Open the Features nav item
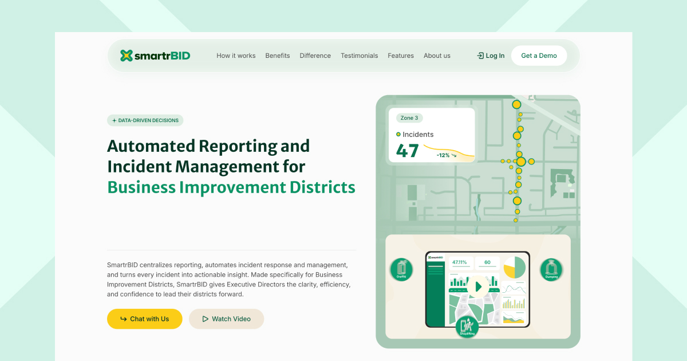This screenshot has width=687, height=361. pos(401,56)
